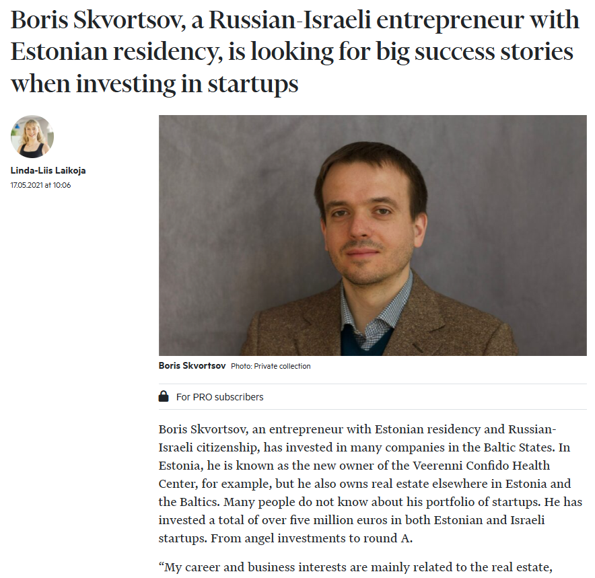Image resolution: width=595 pixels, height=578 pixels.
Task: Click the PRO subscribers lock icon
Action: coord(164,396)
